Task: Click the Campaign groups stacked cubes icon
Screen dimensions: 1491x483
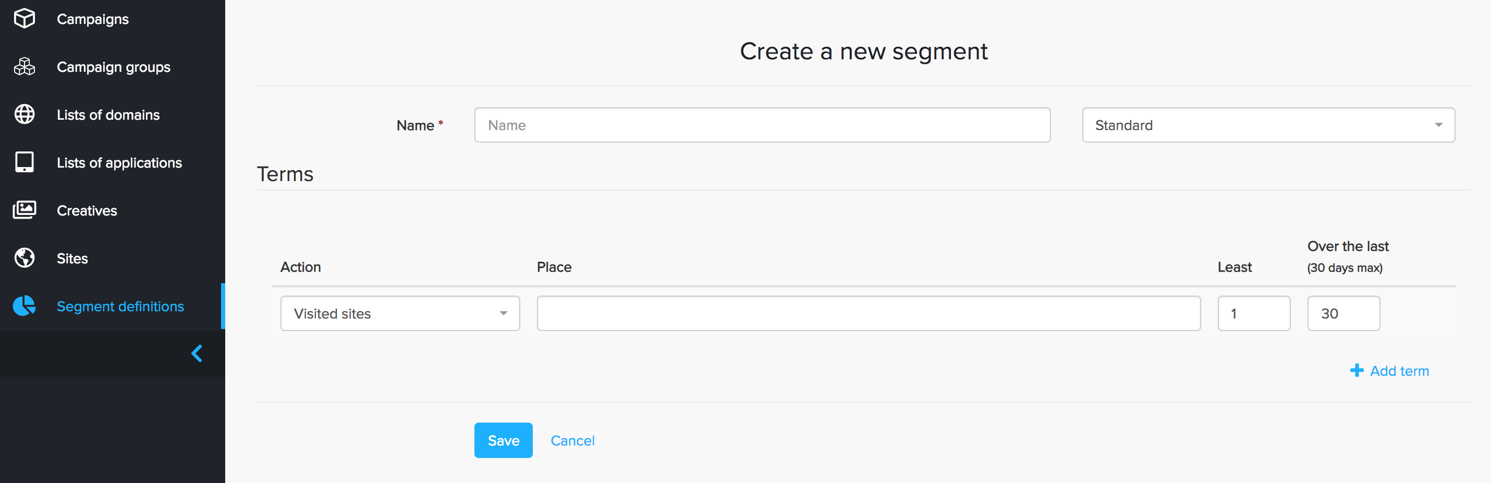Action: (x=25, y=67)
